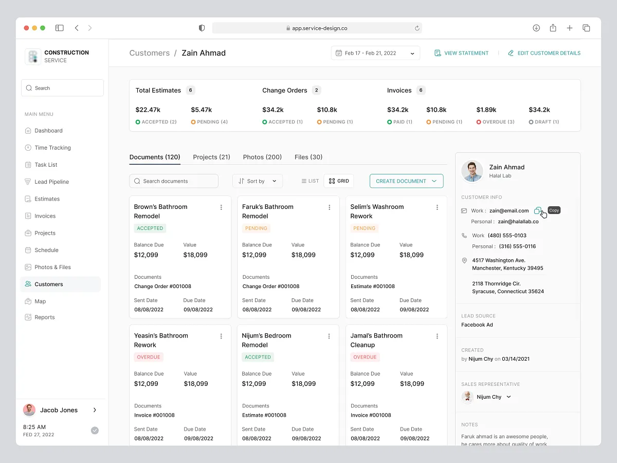Select Map from the sidebar
The width and height of the screenshot is (617, 463).
click(39, 301)
